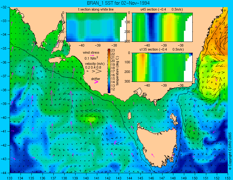The image size is (233, 180).
Task: Select the temperature color bar scale
Action: [109, 71]
